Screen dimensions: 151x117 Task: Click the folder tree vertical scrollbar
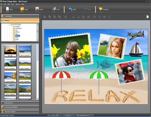click(37, 31)
